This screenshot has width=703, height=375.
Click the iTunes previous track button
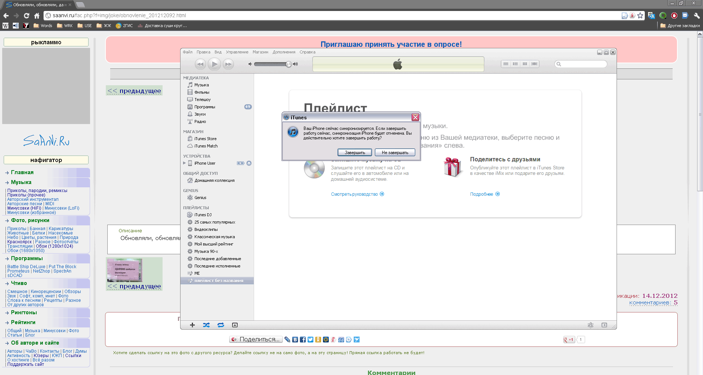coord(200,64)
